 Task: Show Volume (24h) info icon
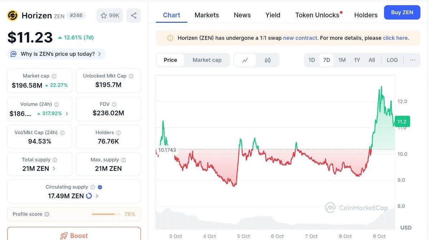point(56,104)
